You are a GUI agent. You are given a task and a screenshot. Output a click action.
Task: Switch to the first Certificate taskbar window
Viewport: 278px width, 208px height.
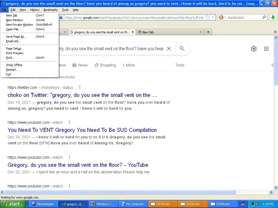pos(163,204)
